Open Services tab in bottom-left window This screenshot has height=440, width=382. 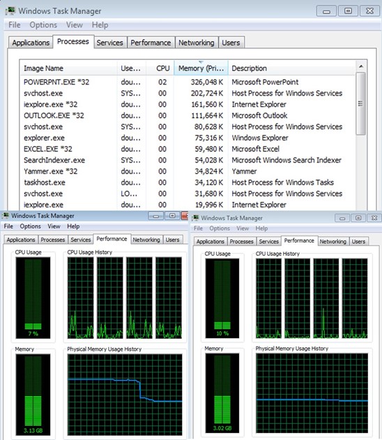point(80,240)
